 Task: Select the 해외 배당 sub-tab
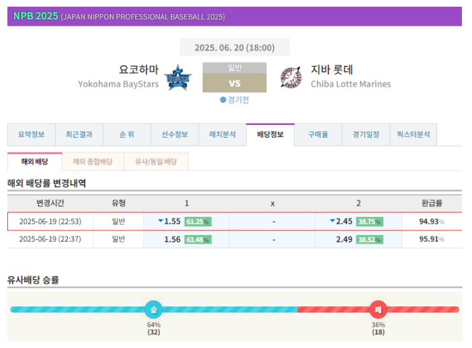coord(35,161)
